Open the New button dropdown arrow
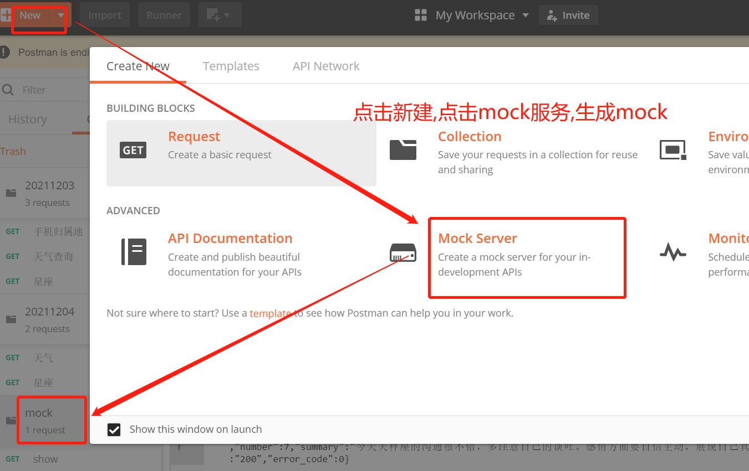This screenshot has height=471, width=749. click(60, 15)
